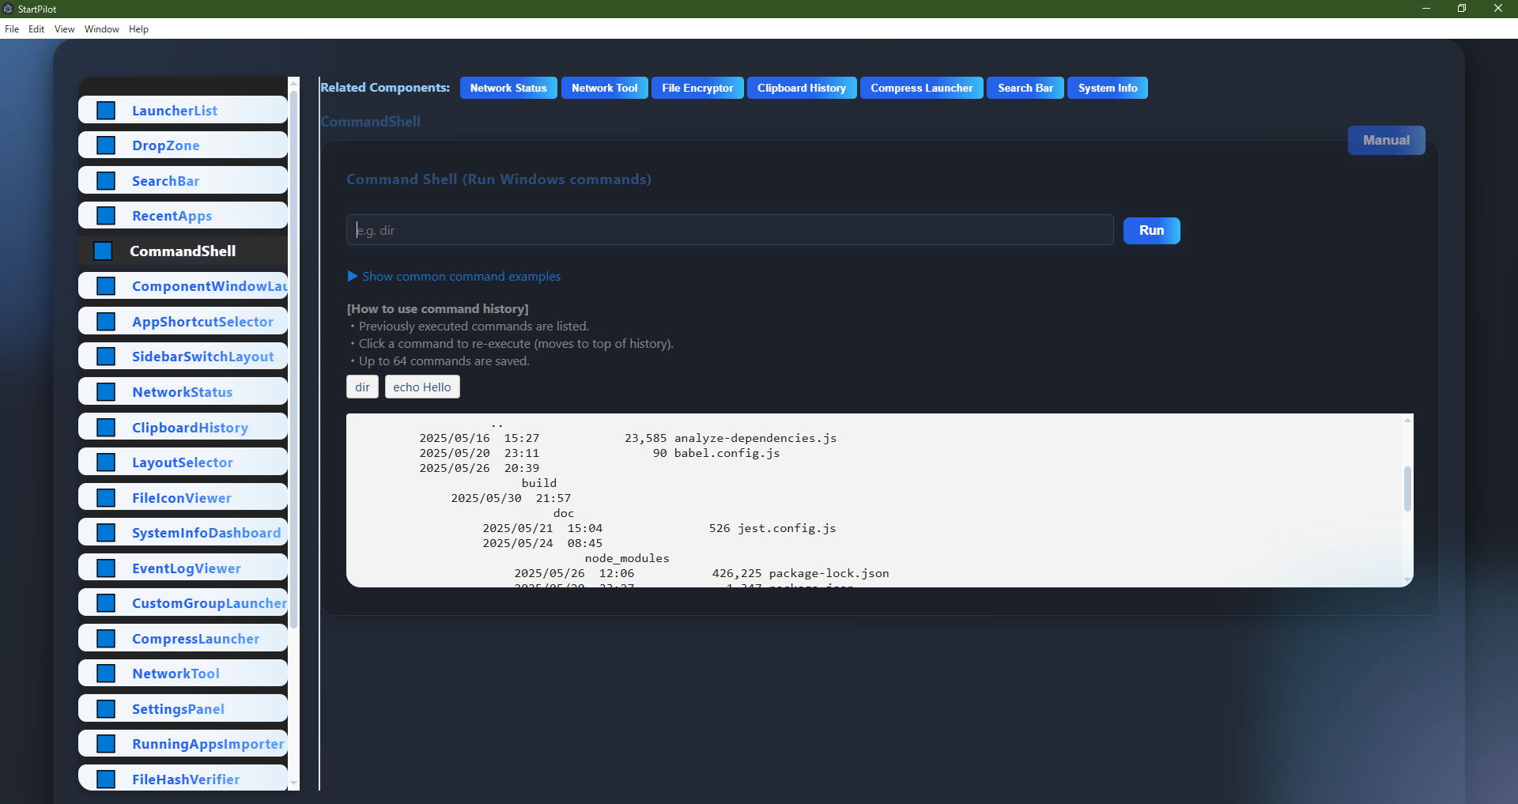Click the SystemInfoDashboard icon

(106, 532)
